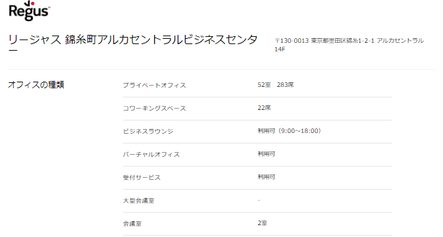Click the 52室 283席 value
This screenshot has width=443, height=237.
(275, 85)
